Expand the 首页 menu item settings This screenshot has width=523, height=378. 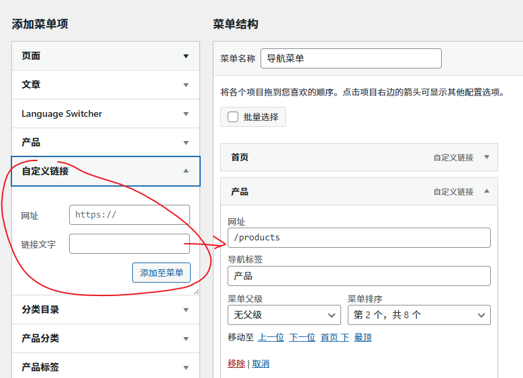click(x=487, y=157)
